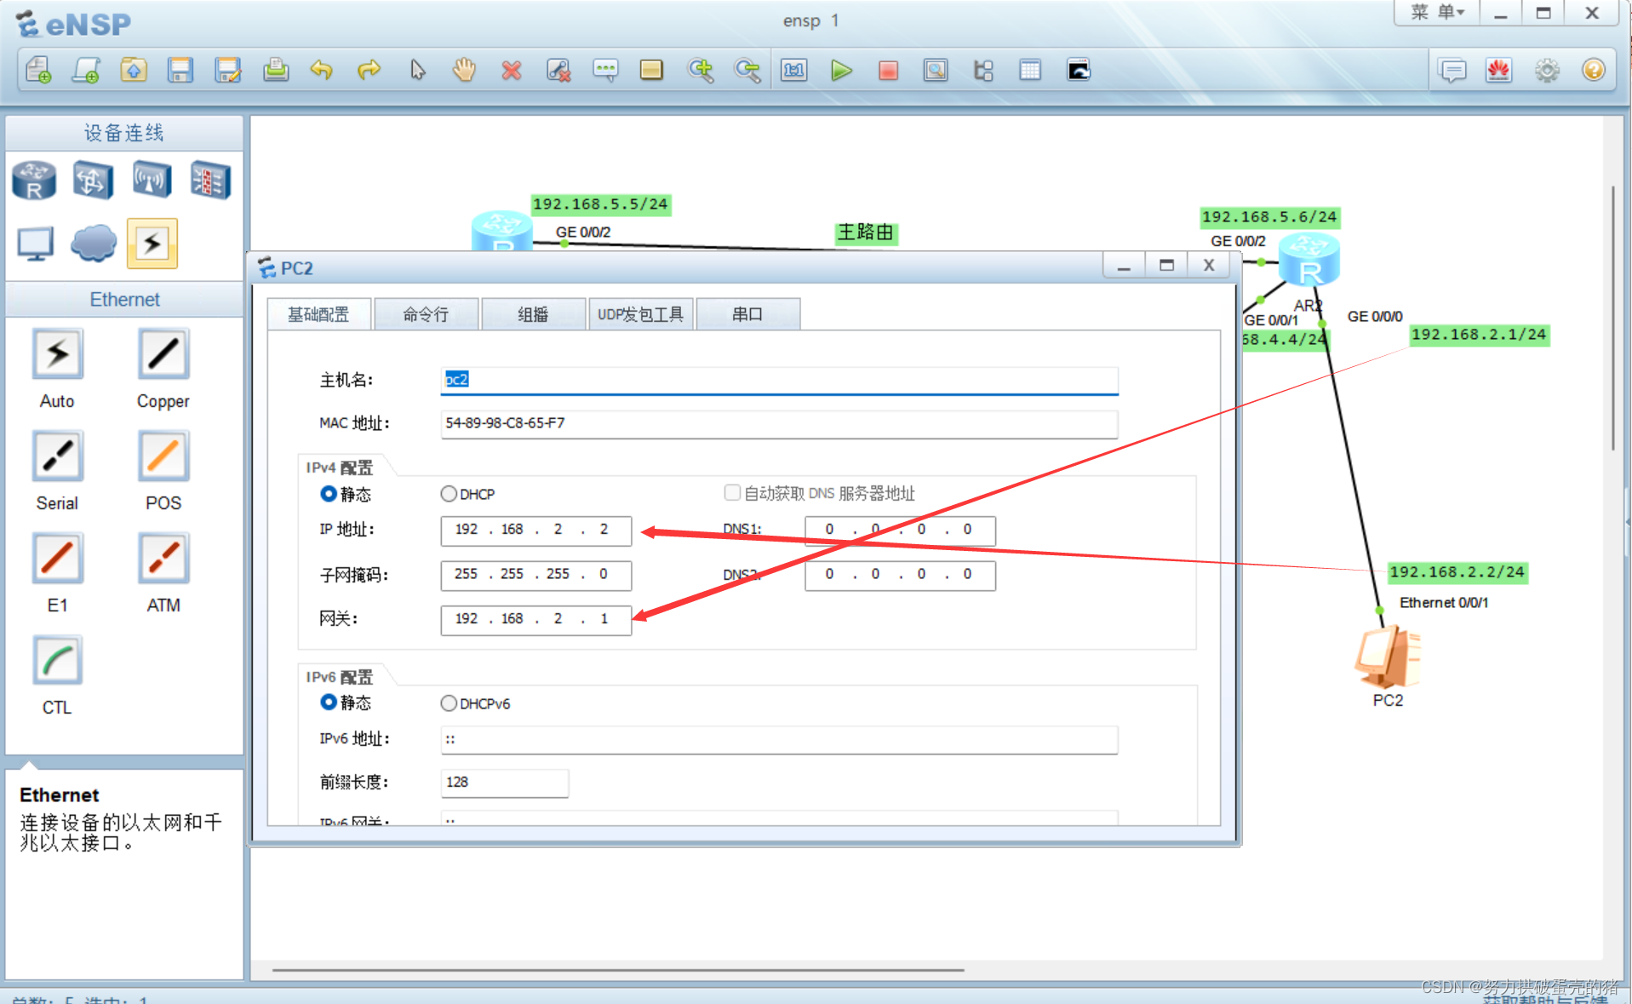Click the help question mark icon
1632x1004 pixels.
coord(1594,70)
